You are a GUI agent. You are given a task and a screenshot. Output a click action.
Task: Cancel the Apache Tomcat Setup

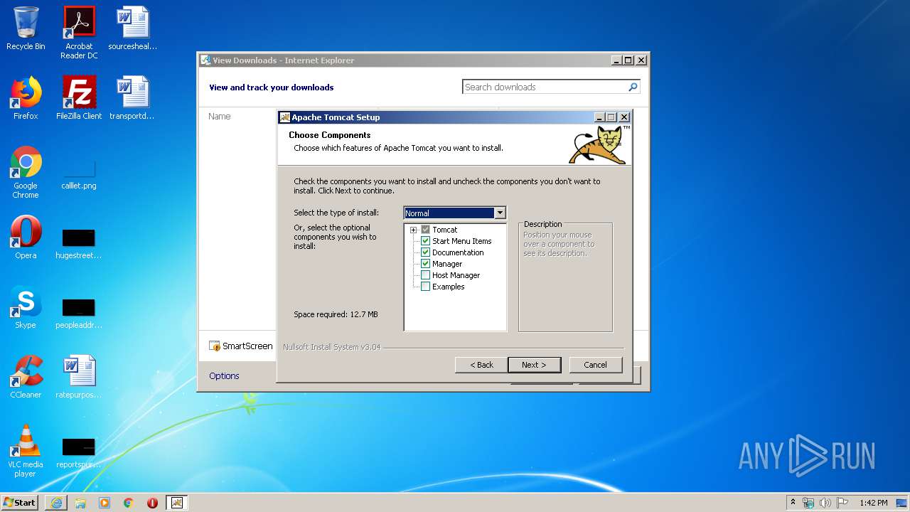pyautogui.click(x=595, y=365)
